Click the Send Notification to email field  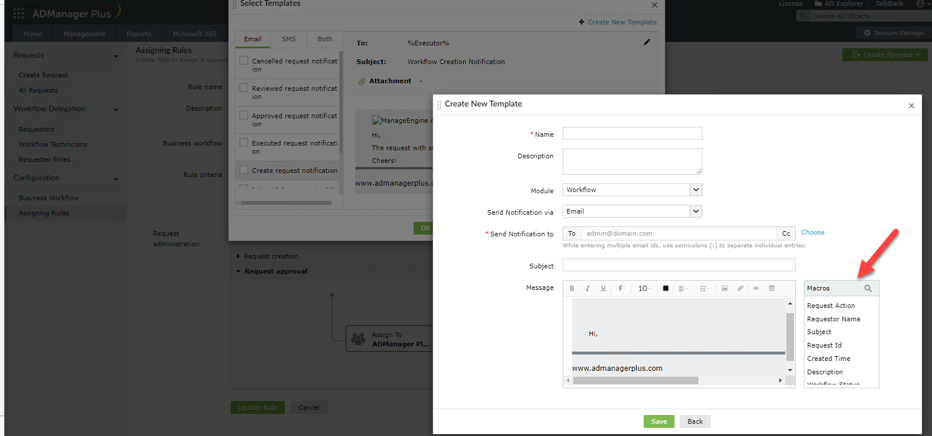(x=679, y=233)
